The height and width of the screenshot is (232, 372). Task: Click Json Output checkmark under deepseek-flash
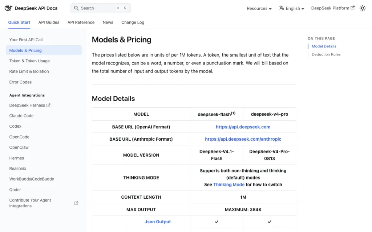click(x=217, y=222)
